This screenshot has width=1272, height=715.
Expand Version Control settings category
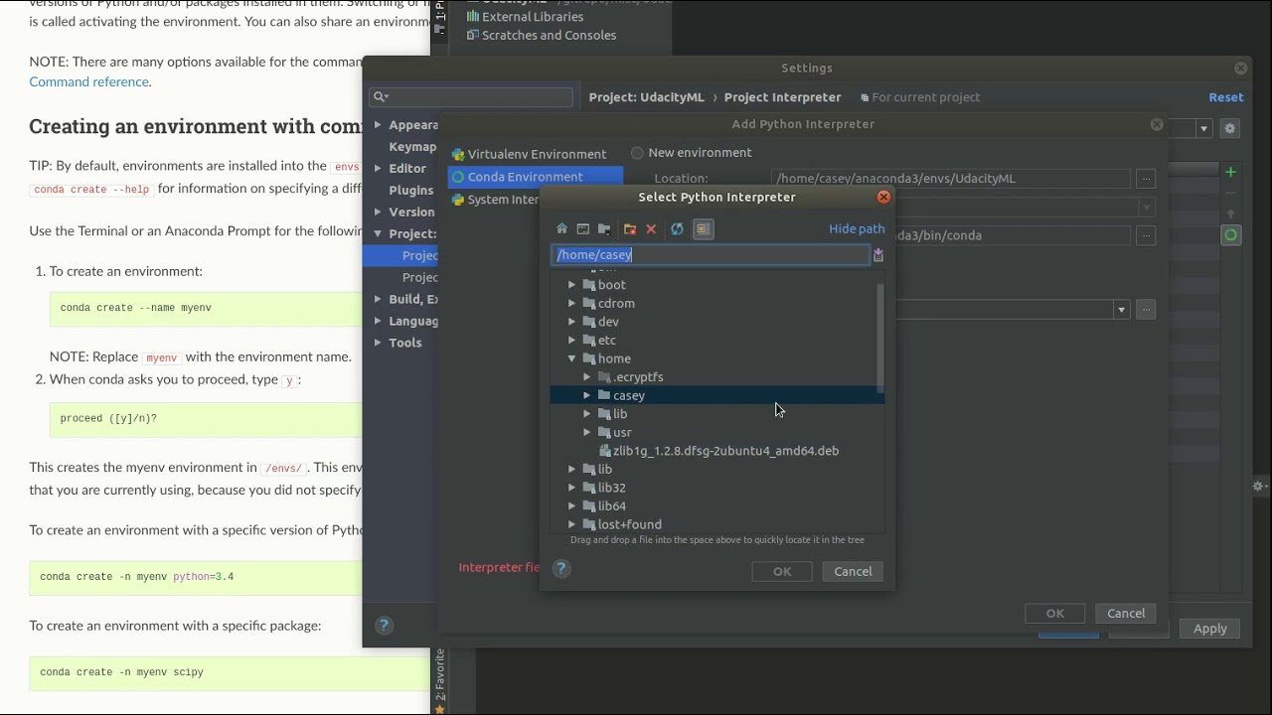click(x=378, y=212)
